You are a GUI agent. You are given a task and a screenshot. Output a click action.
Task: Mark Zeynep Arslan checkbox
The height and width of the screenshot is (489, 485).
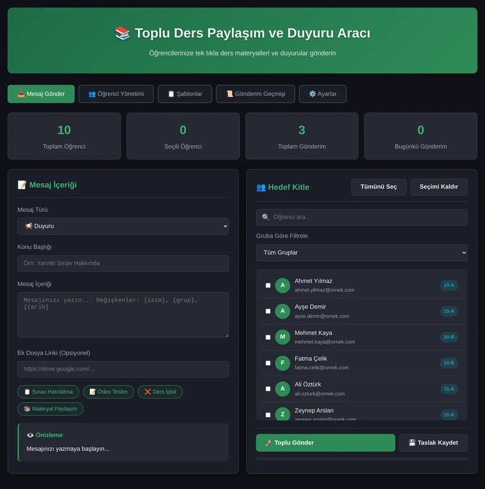tap(268, 415)
